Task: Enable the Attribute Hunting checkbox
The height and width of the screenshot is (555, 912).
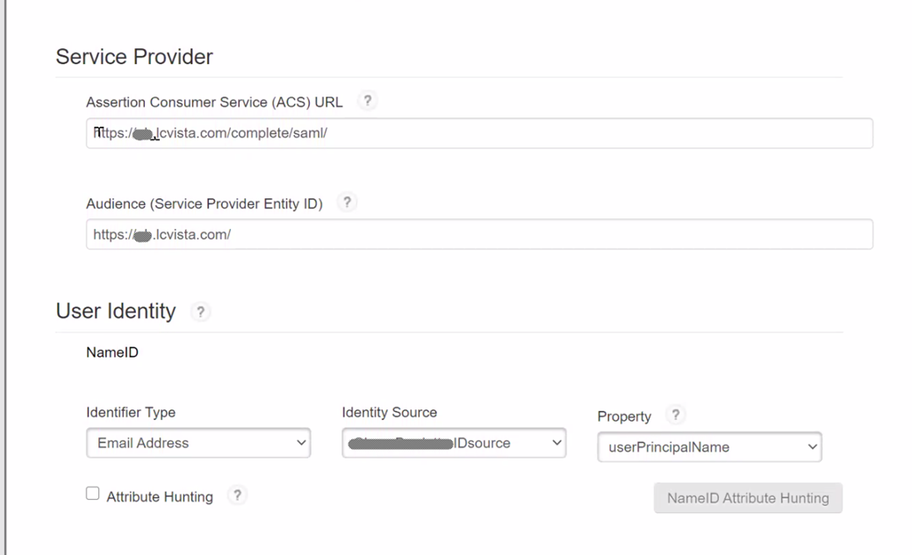Action: [x=93, y=494]
